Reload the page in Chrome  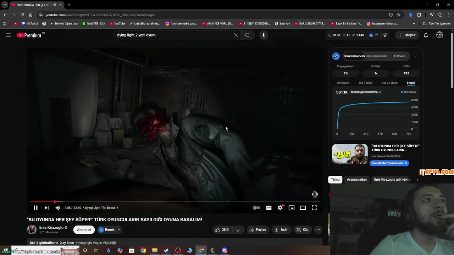[x=22, y=15]
